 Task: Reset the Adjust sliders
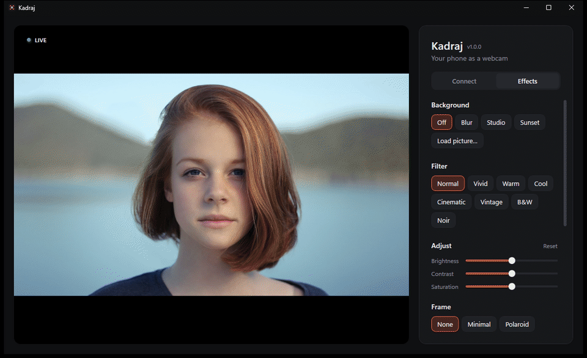coord(550,246)
